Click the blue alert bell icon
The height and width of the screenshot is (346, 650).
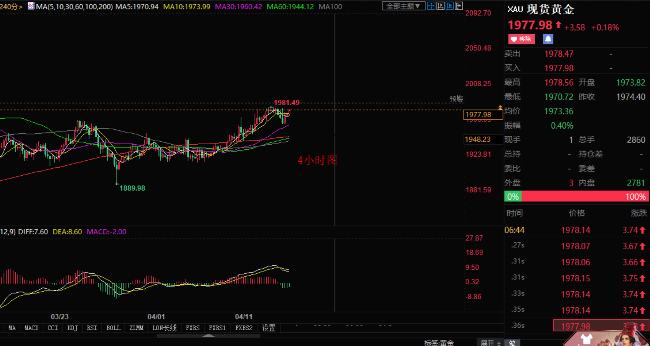pyautogui.click(x=548, y=39)
